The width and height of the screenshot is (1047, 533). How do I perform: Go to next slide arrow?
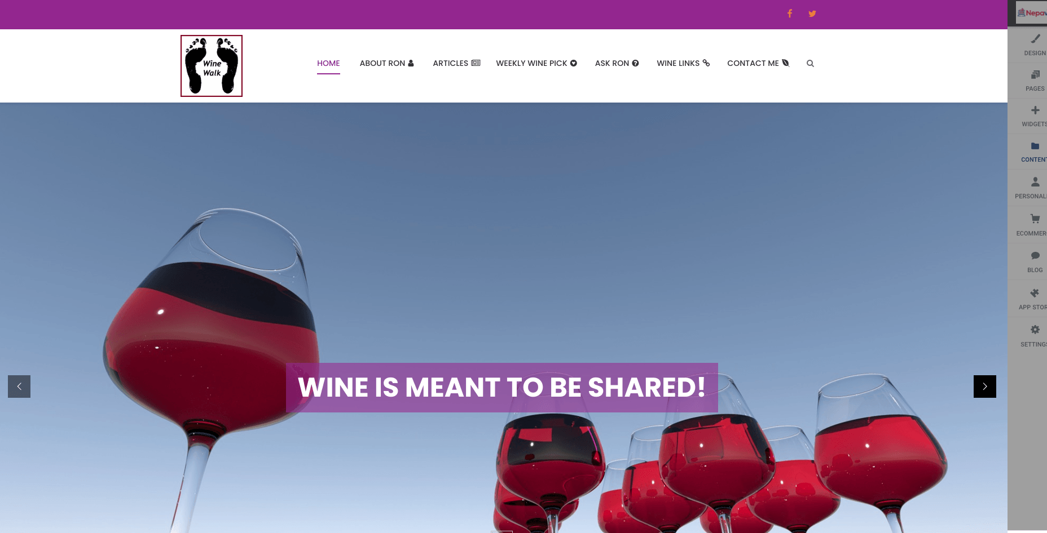[985, 387]
